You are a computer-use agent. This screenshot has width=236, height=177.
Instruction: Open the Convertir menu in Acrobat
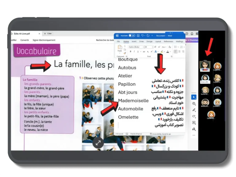25,40
